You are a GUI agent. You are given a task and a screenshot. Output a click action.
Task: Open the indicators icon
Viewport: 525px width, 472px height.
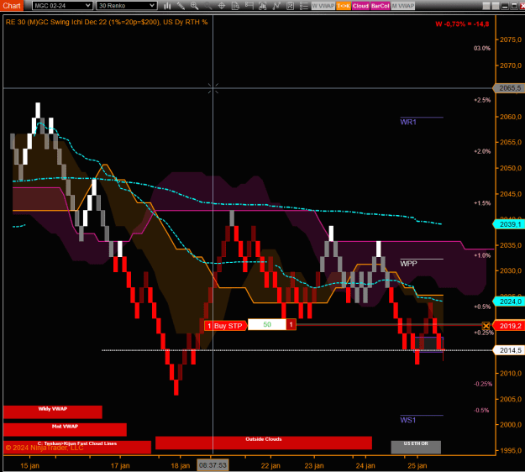click(276, 6)
